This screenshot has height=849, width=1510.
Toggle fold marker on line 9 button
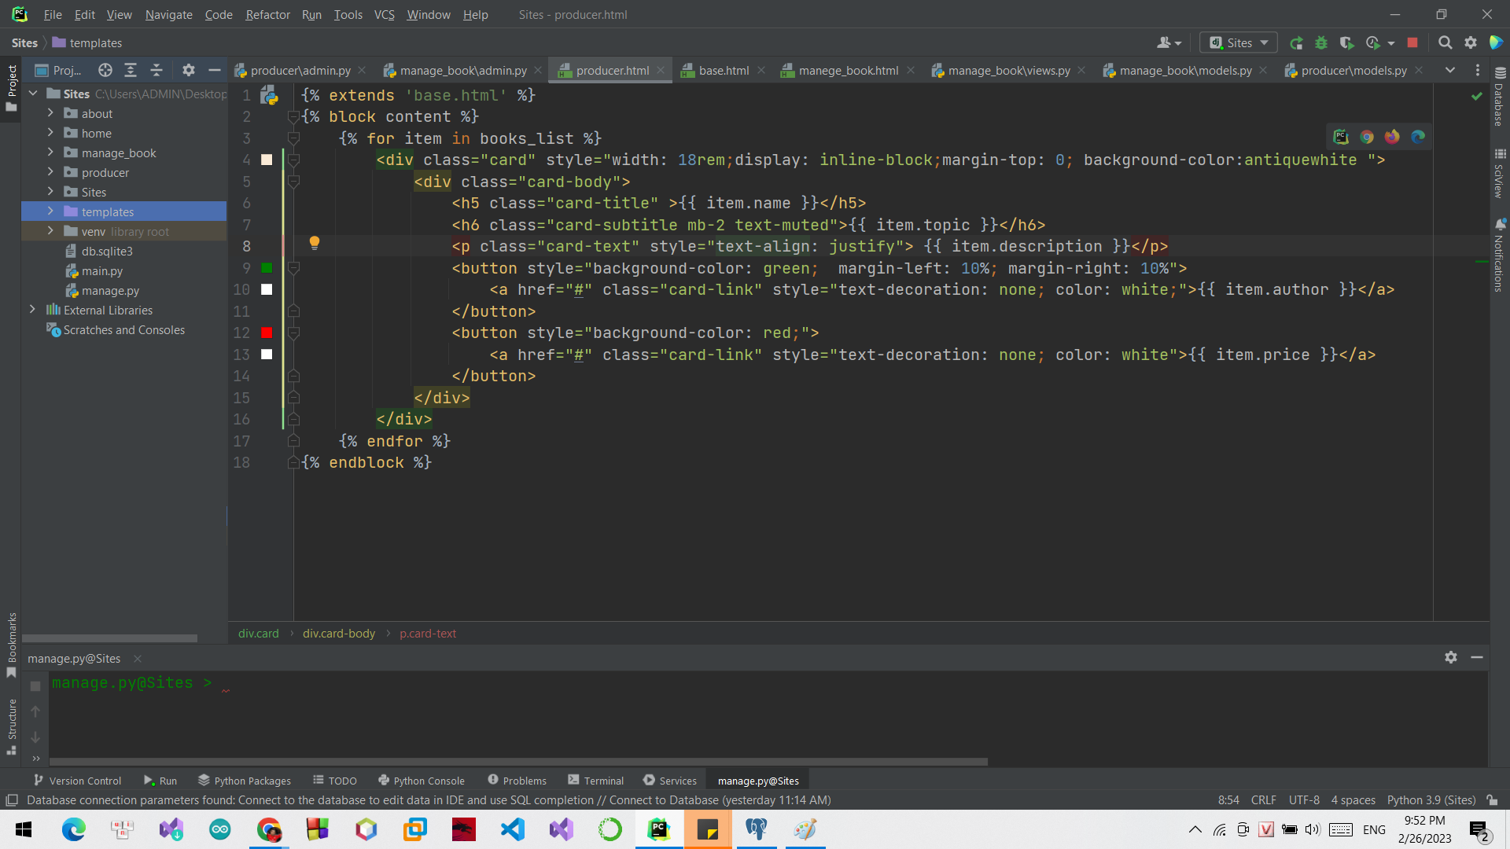pyautogui.click(x=293, y=268)
